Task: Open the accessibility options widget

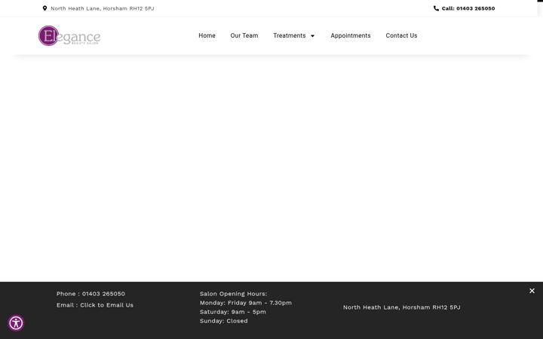Action: coord(16,323)
